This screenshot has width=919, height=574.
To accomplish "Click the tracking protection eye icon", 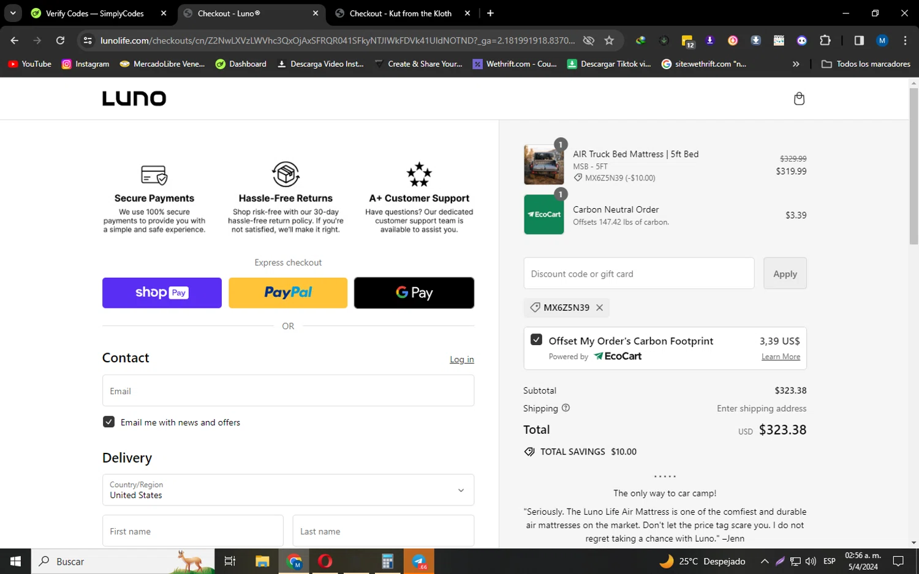I will pos(589,40).
